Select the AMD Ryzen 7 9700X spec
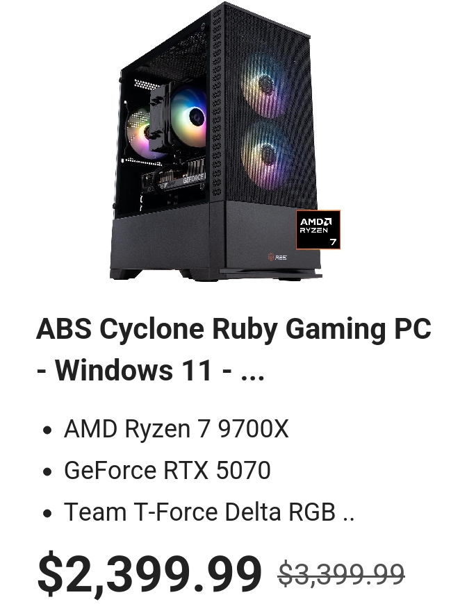The image size is (451, 604). click(x=176, y=429)
